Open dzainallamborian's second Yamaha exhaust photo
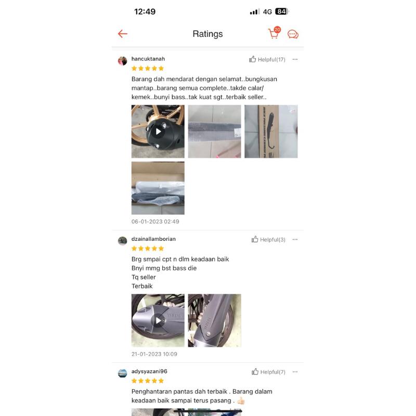This screenshot has height=416, width=416. [x=214, y=320]
